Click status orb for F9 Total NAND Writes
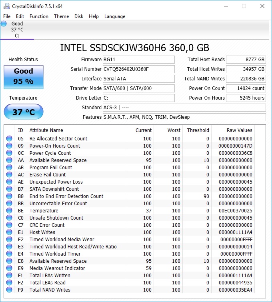 click(9, 290)
